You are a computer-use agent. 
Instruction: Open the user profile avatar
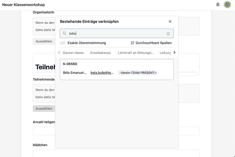pos(227,5)
